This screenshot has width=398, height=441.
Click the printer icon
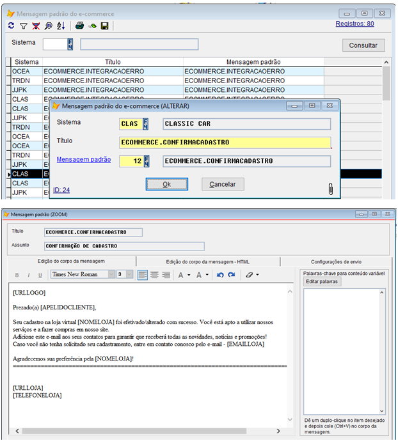[79, 26]
